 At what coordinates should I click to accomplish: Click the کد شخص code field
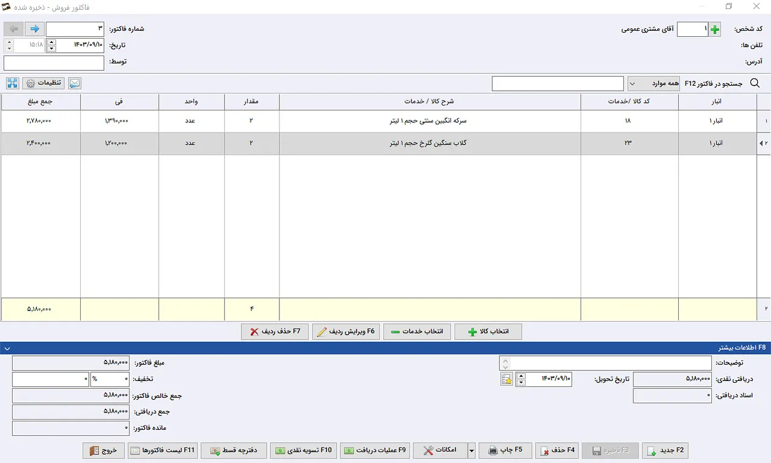click(x=693, y=30)
